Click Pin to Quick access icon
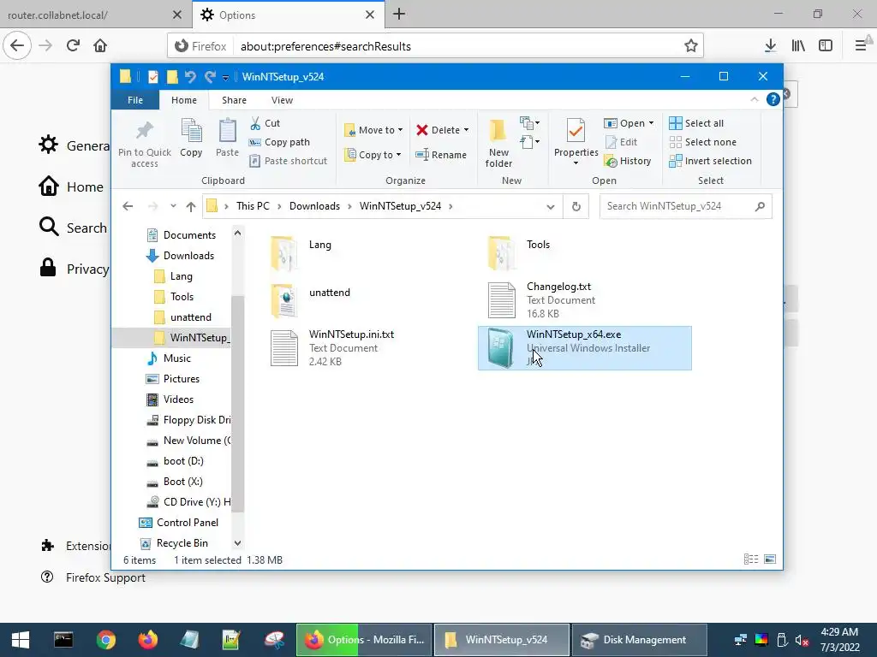Viewport: 877px width, 657px height. click(144, 144)
